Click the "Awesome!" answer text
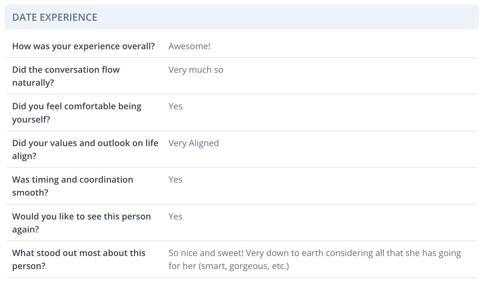 [189, 46]
